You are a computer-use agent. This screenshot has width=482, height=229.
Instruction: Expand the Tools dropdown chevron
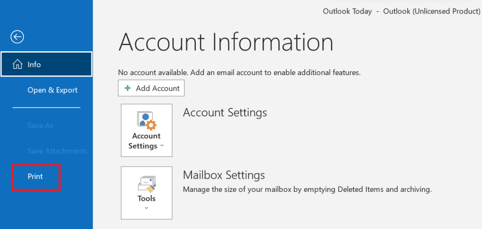pos(146,208)
